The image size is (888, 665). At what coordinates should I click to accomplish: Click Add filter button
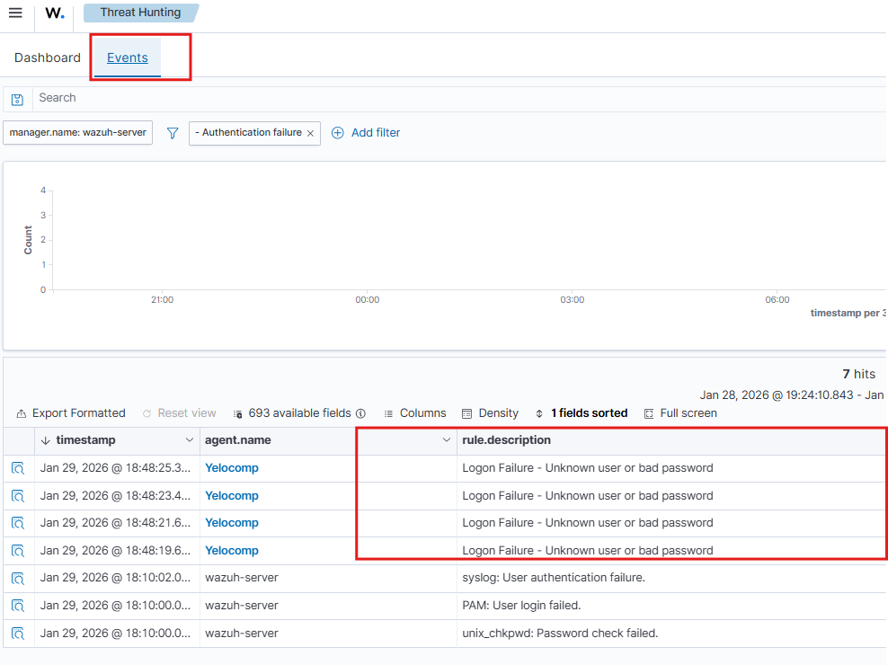pos(366,133)
